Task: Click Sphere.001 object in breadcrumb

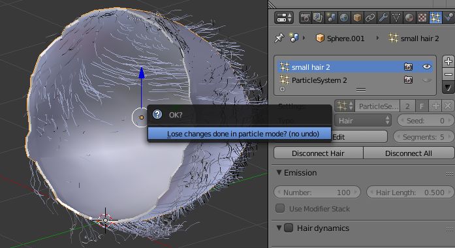Action: [340, 39]
